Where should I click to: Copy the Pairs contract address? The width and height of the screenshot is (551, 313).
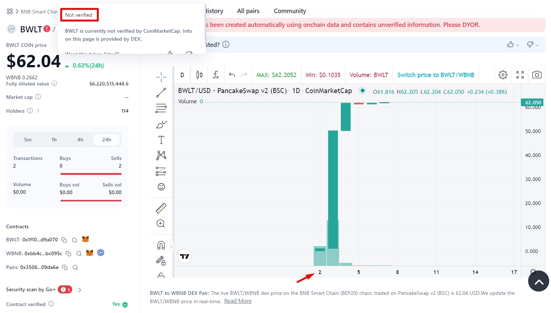click(65, 268)
